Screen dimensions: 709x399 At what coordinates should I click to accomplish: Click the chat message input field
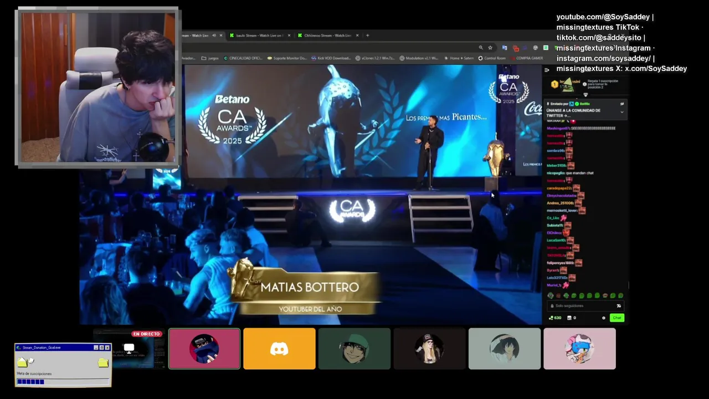click(x=585, y=306)
